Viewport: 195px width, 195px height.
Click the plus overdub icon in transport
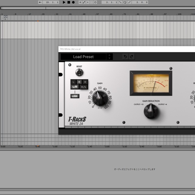pyautogui.click(x=80, y=2)
